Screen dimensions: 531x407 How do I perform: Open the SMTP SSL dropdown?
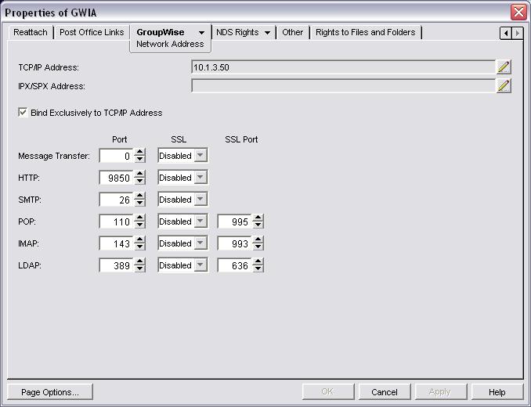pyautogui.click(x=200, y=200)
